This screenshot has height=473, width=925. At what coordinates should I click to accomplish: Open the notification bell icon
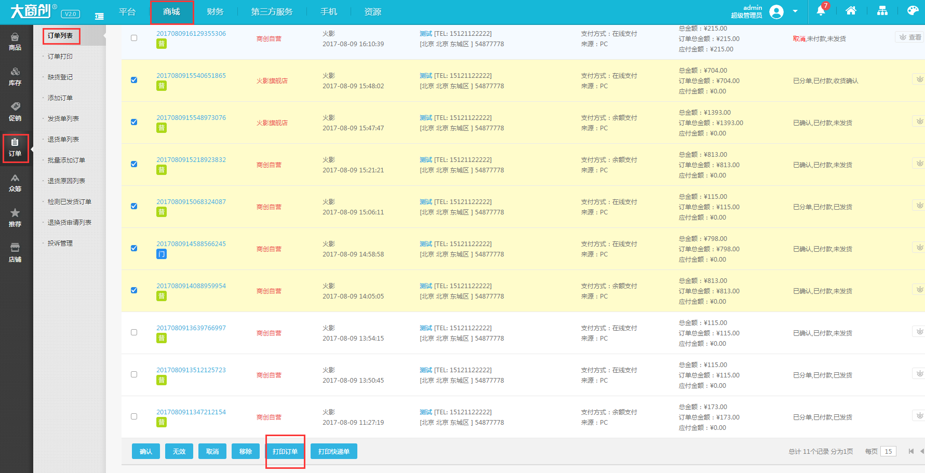(x=821, y=11)
